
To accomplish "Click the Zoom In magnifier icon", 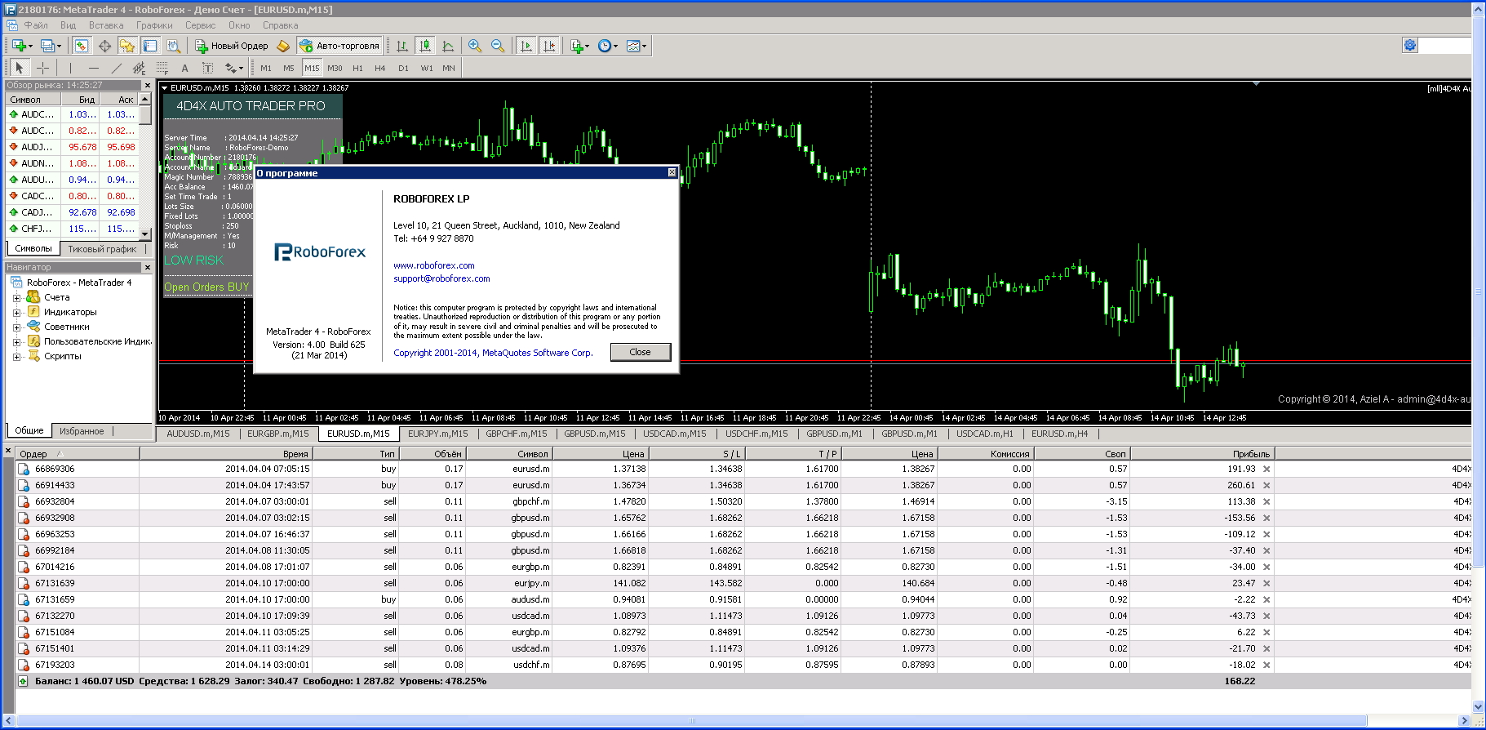I will pos(475,46).
